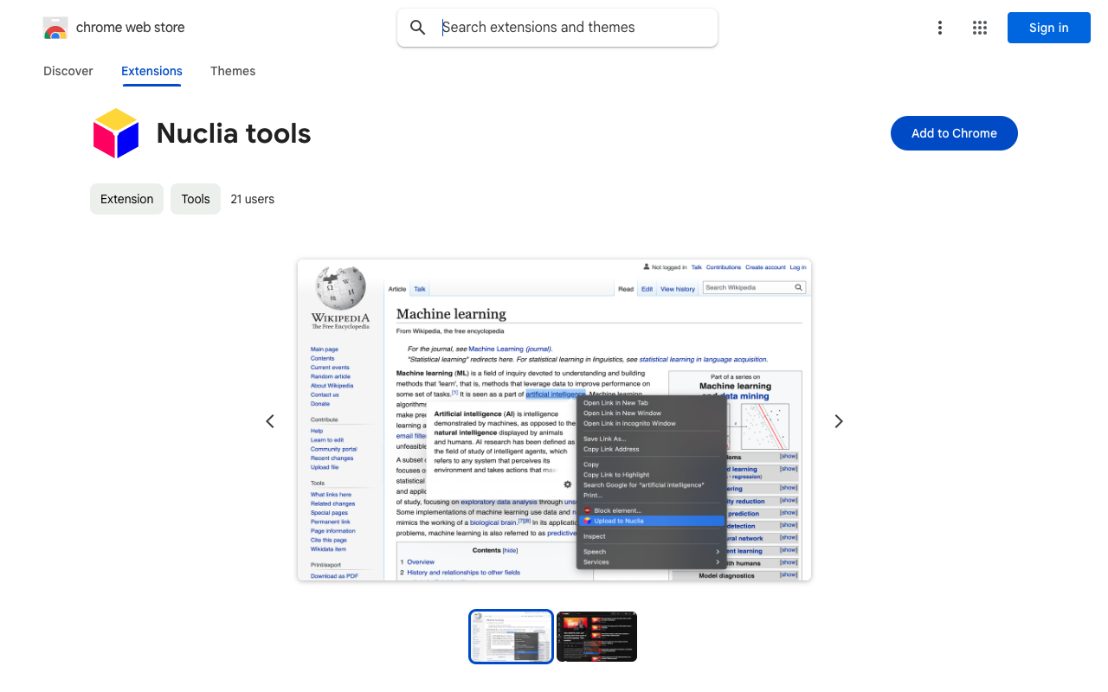Screen dimensions: 1108x692
Task: Click the 21 users text
Action: point(253,199)
